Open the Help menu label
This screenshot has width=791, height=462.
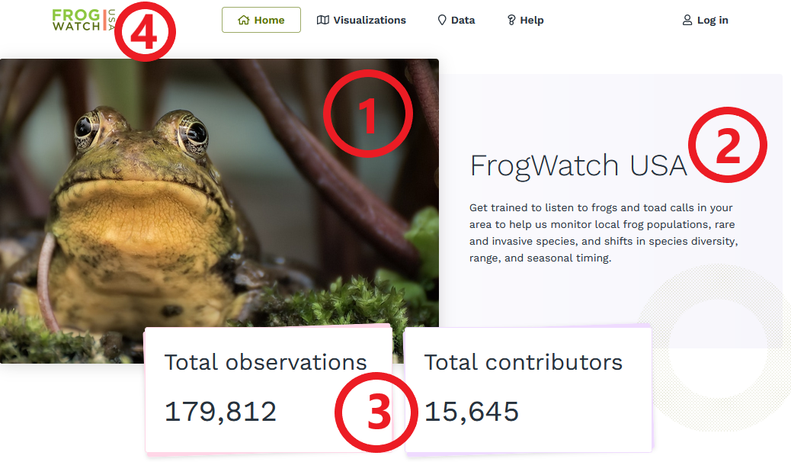[532, 21]
